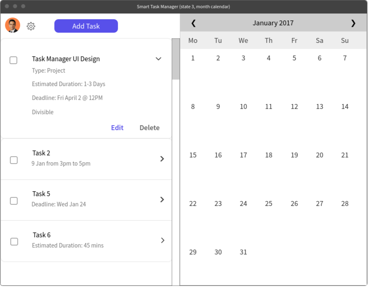The image size is (368, 287).
Task: Go to previous month arrow
Action: point(194,23)
